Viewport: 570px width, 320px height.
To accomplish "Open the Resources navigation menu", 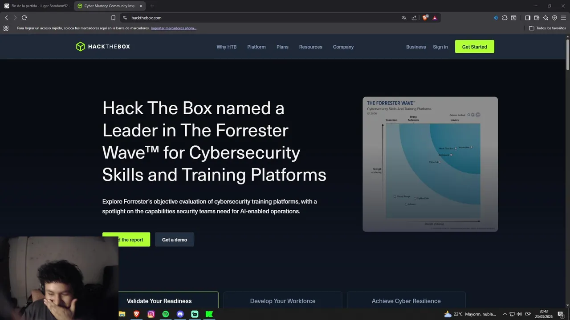I will point(311,47).
